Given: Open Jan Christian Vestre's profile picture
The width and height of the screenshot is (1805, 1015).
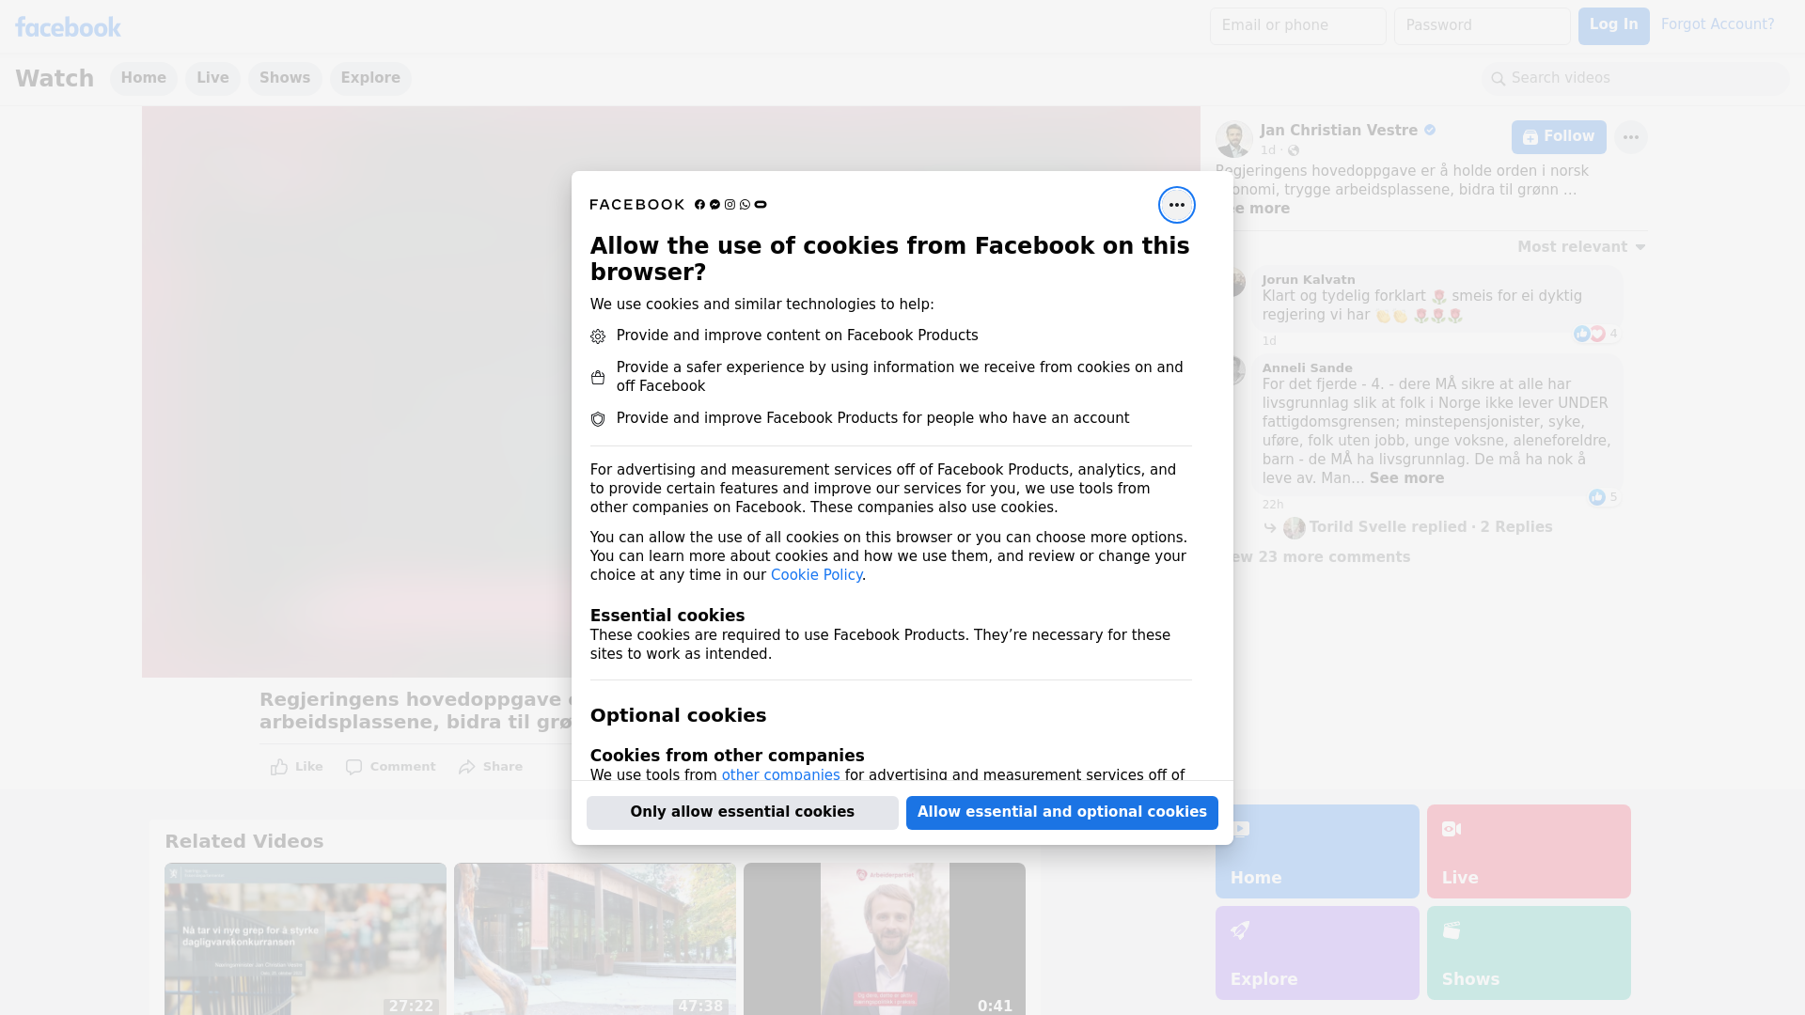Looking at the screenshot, I should pos(1233,139).
